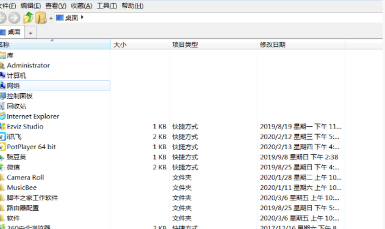Screen dimensions: 385x229
Task: Sort by the 大小 column header
Action: coord(140,44)
